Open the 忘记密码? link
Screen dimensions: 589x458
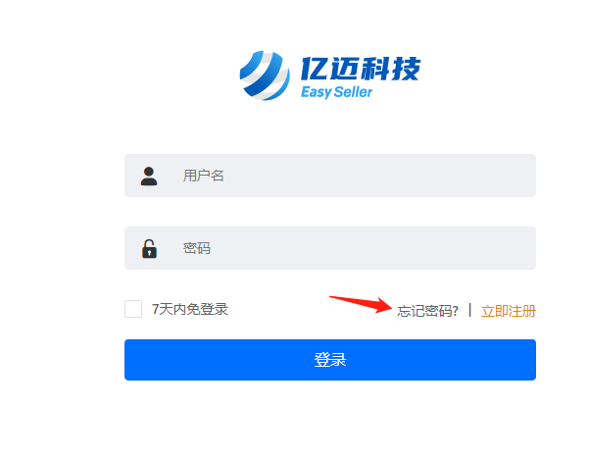point(427,311)
